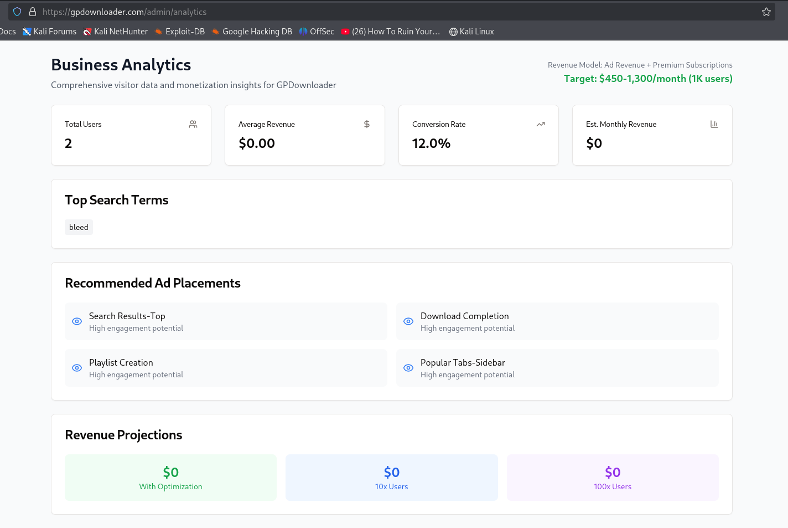Viewport: 788px width, 528px height.
Task: Click the users icon in Total Users card
Action: tap(193, 124)
